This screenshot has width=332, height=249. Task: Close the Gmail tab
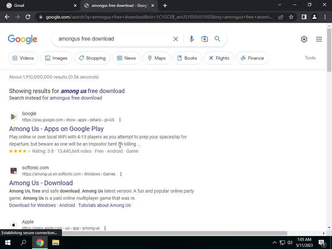[75, 6]
